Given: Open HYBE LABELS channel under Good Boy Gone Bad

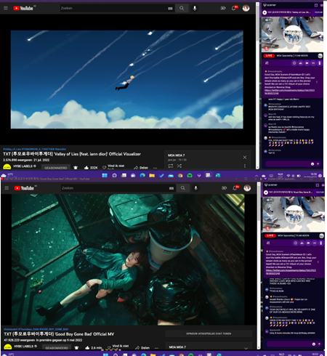Looking at the screenshot, I should (x=25, y=347).
